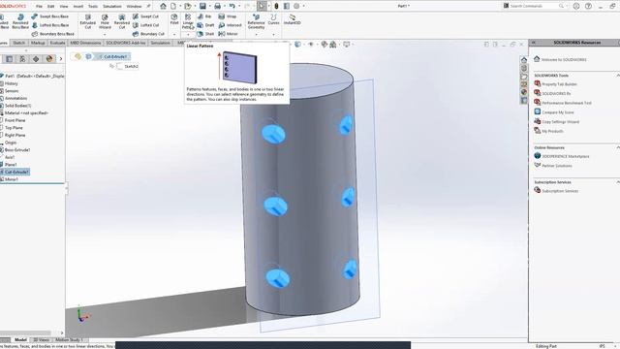Image resolution: width=620 pixels, height=349 pixels.
Task: Launch Instant3D tool
Action: click(x=293, y=19)
